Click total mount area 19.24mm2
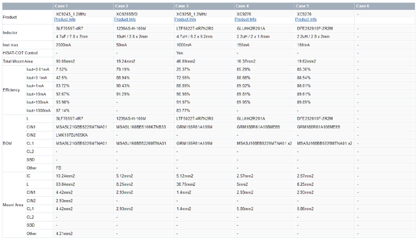 pyautogui.click(x=125, y=61)
